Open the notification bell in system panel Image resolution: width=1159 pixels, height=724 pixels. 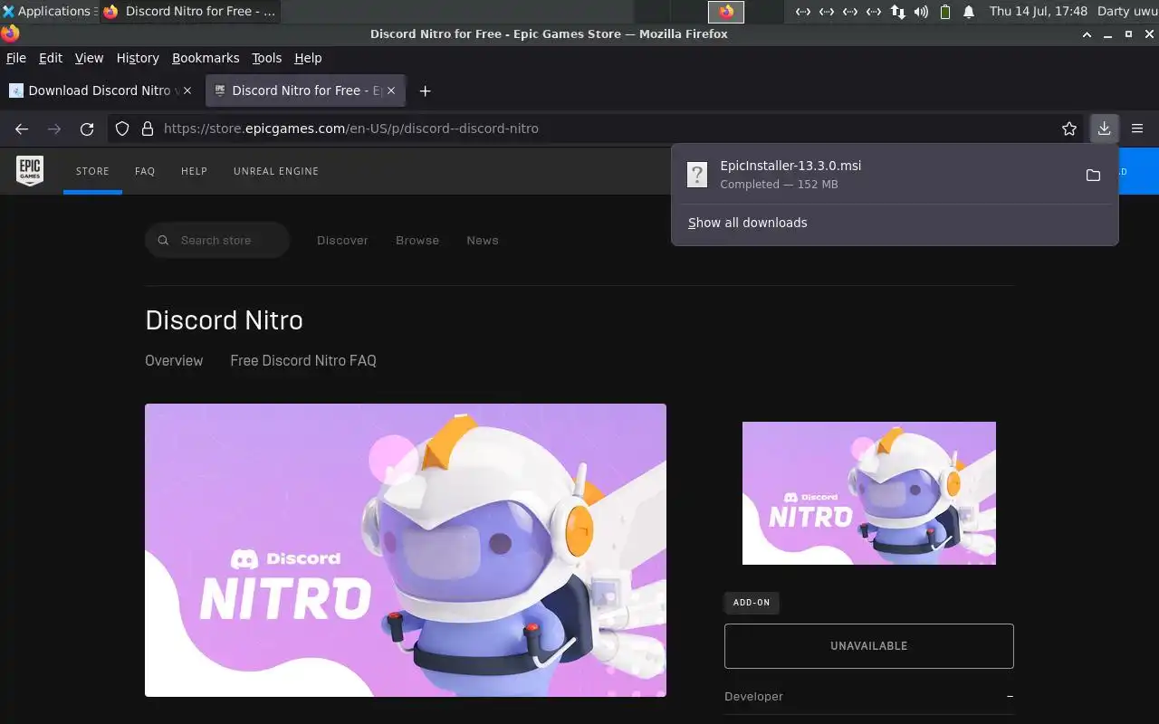tap(969, 12)
